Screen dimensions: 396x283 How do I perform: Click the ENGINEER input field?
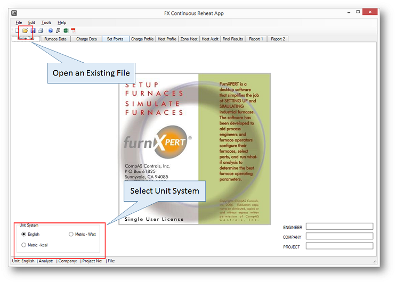pos(340,226)
